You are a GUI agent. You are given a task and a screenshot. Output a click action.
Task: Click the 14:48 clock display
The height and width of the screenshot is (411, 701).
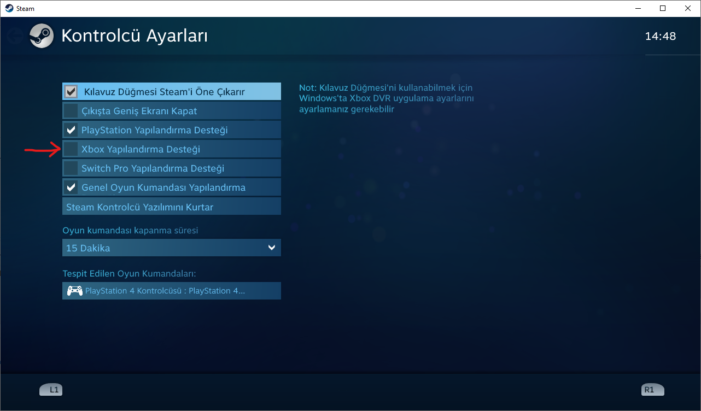tap(661, 37)
